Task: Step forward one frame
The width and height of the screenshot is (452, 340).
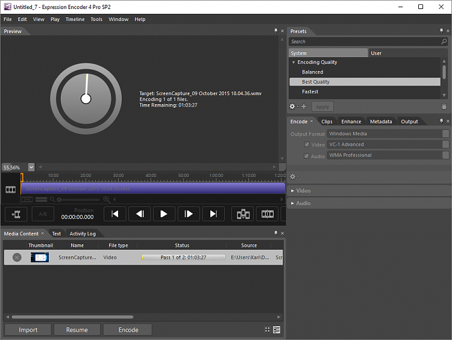Action: (189, 214)
